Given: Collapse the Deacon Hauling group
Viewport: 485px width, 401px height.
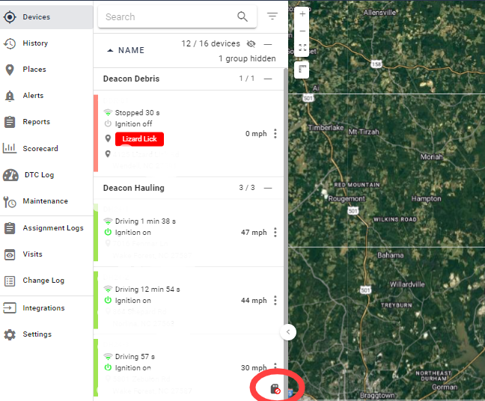Looking at the screenshot, I should 268,188.
